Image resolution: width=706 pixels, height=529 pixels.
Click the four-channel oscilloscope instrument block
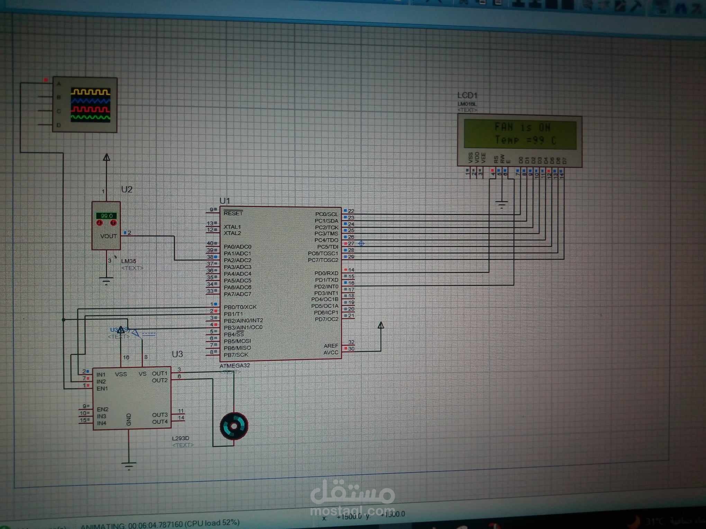point(85,104)
